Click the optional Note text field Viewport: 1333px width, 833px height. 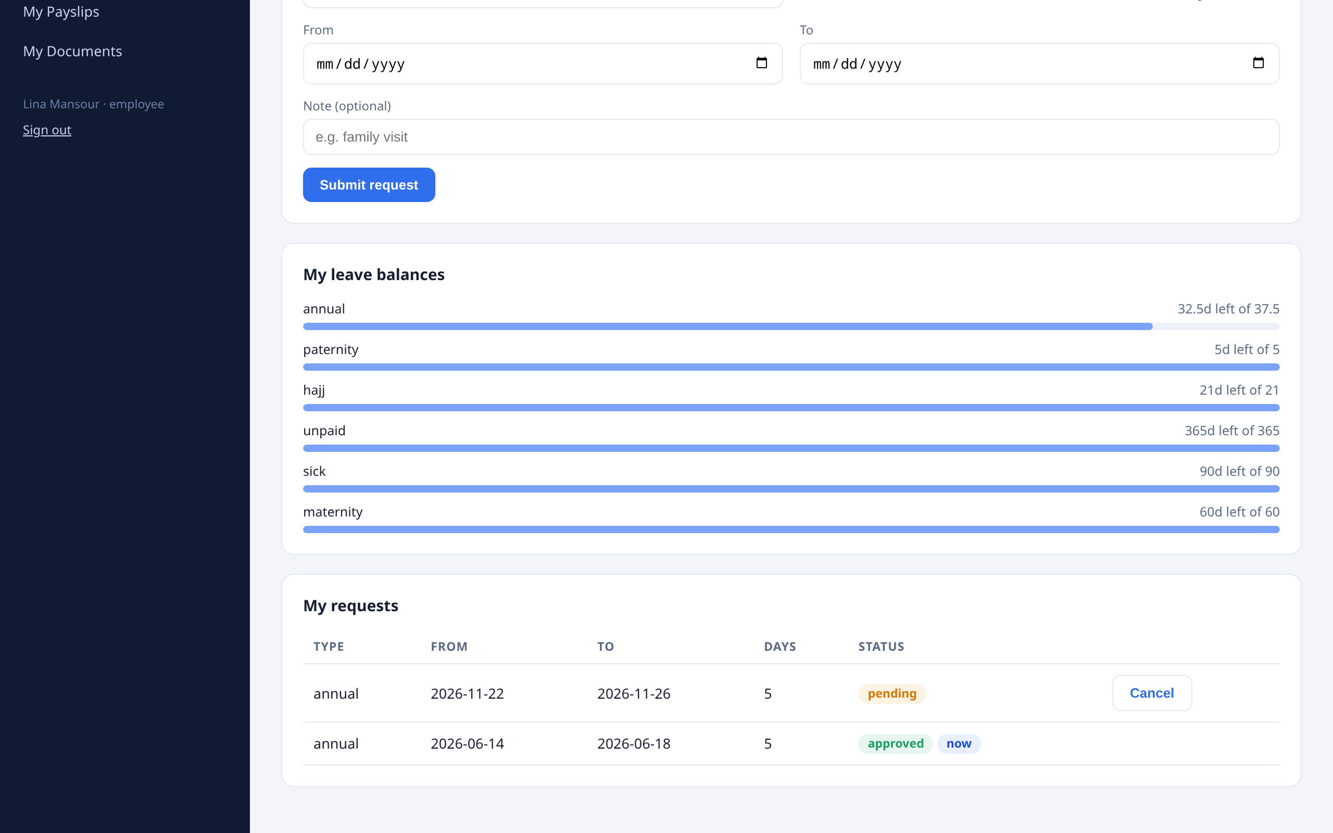(x=791, y=137)
